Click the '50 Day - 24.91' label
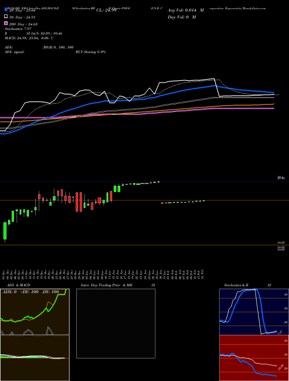This screenshot has height=381, width=289. pos(23,17)
